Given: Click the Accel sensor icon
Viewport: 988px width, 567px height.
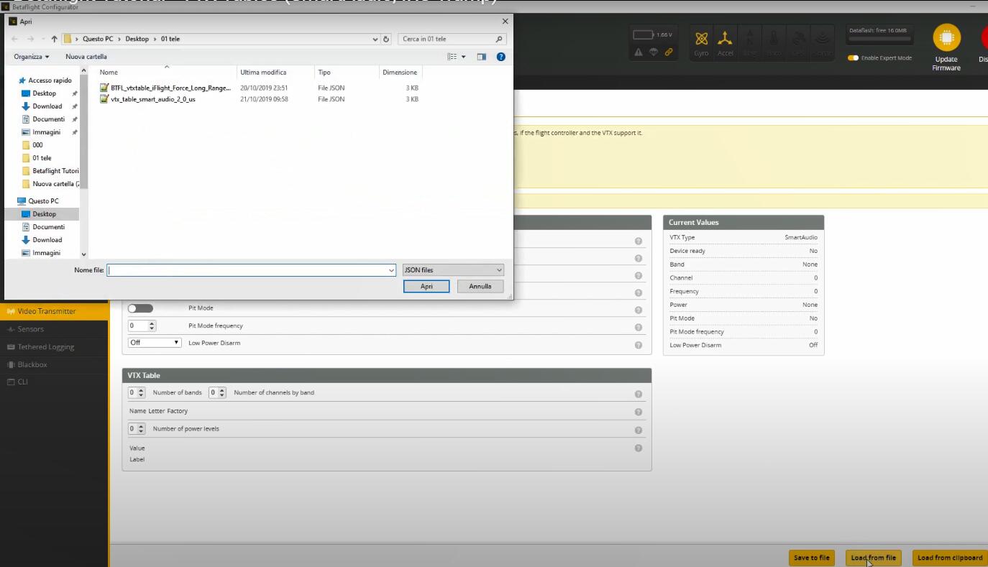Looking at the screenshot, I should click(725, 42).
